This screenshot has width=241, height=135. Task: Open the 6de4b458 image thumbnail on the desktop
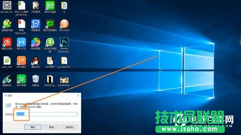point(64,80)
